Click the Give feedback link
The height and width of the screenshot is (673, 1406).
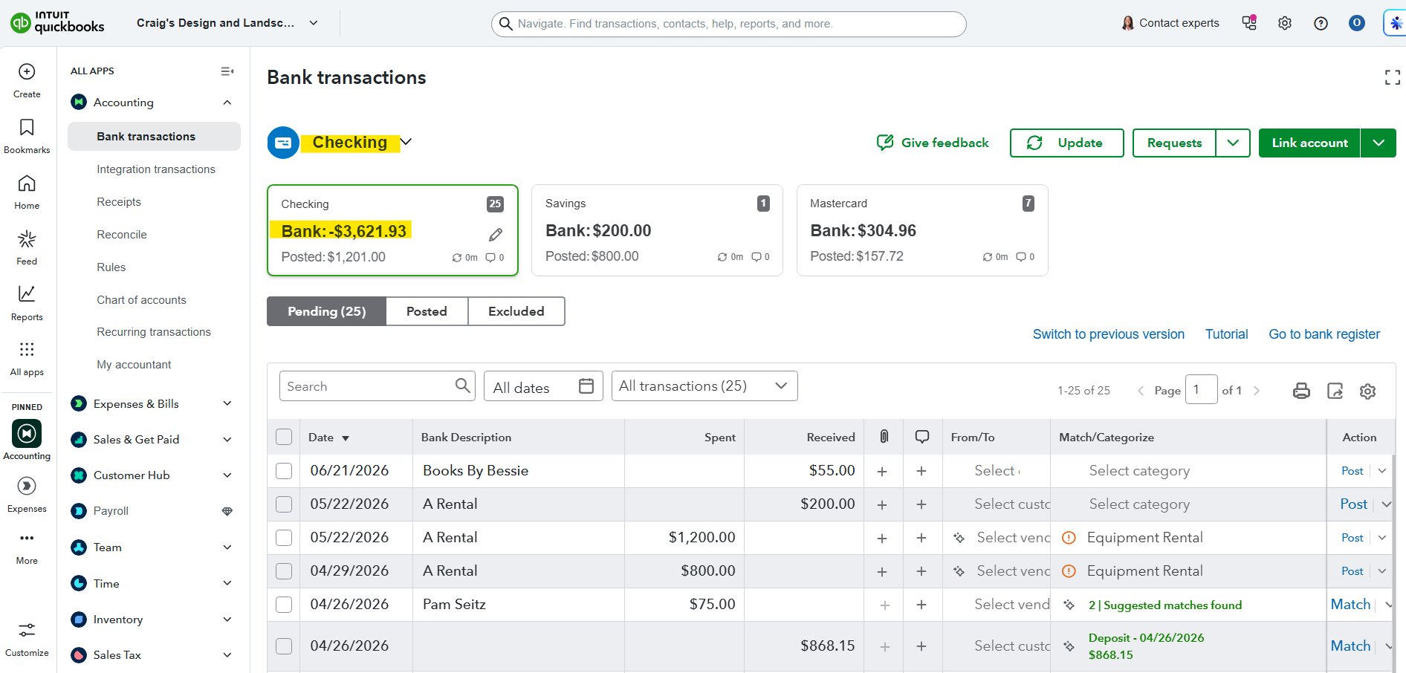(x=933, y=143)
